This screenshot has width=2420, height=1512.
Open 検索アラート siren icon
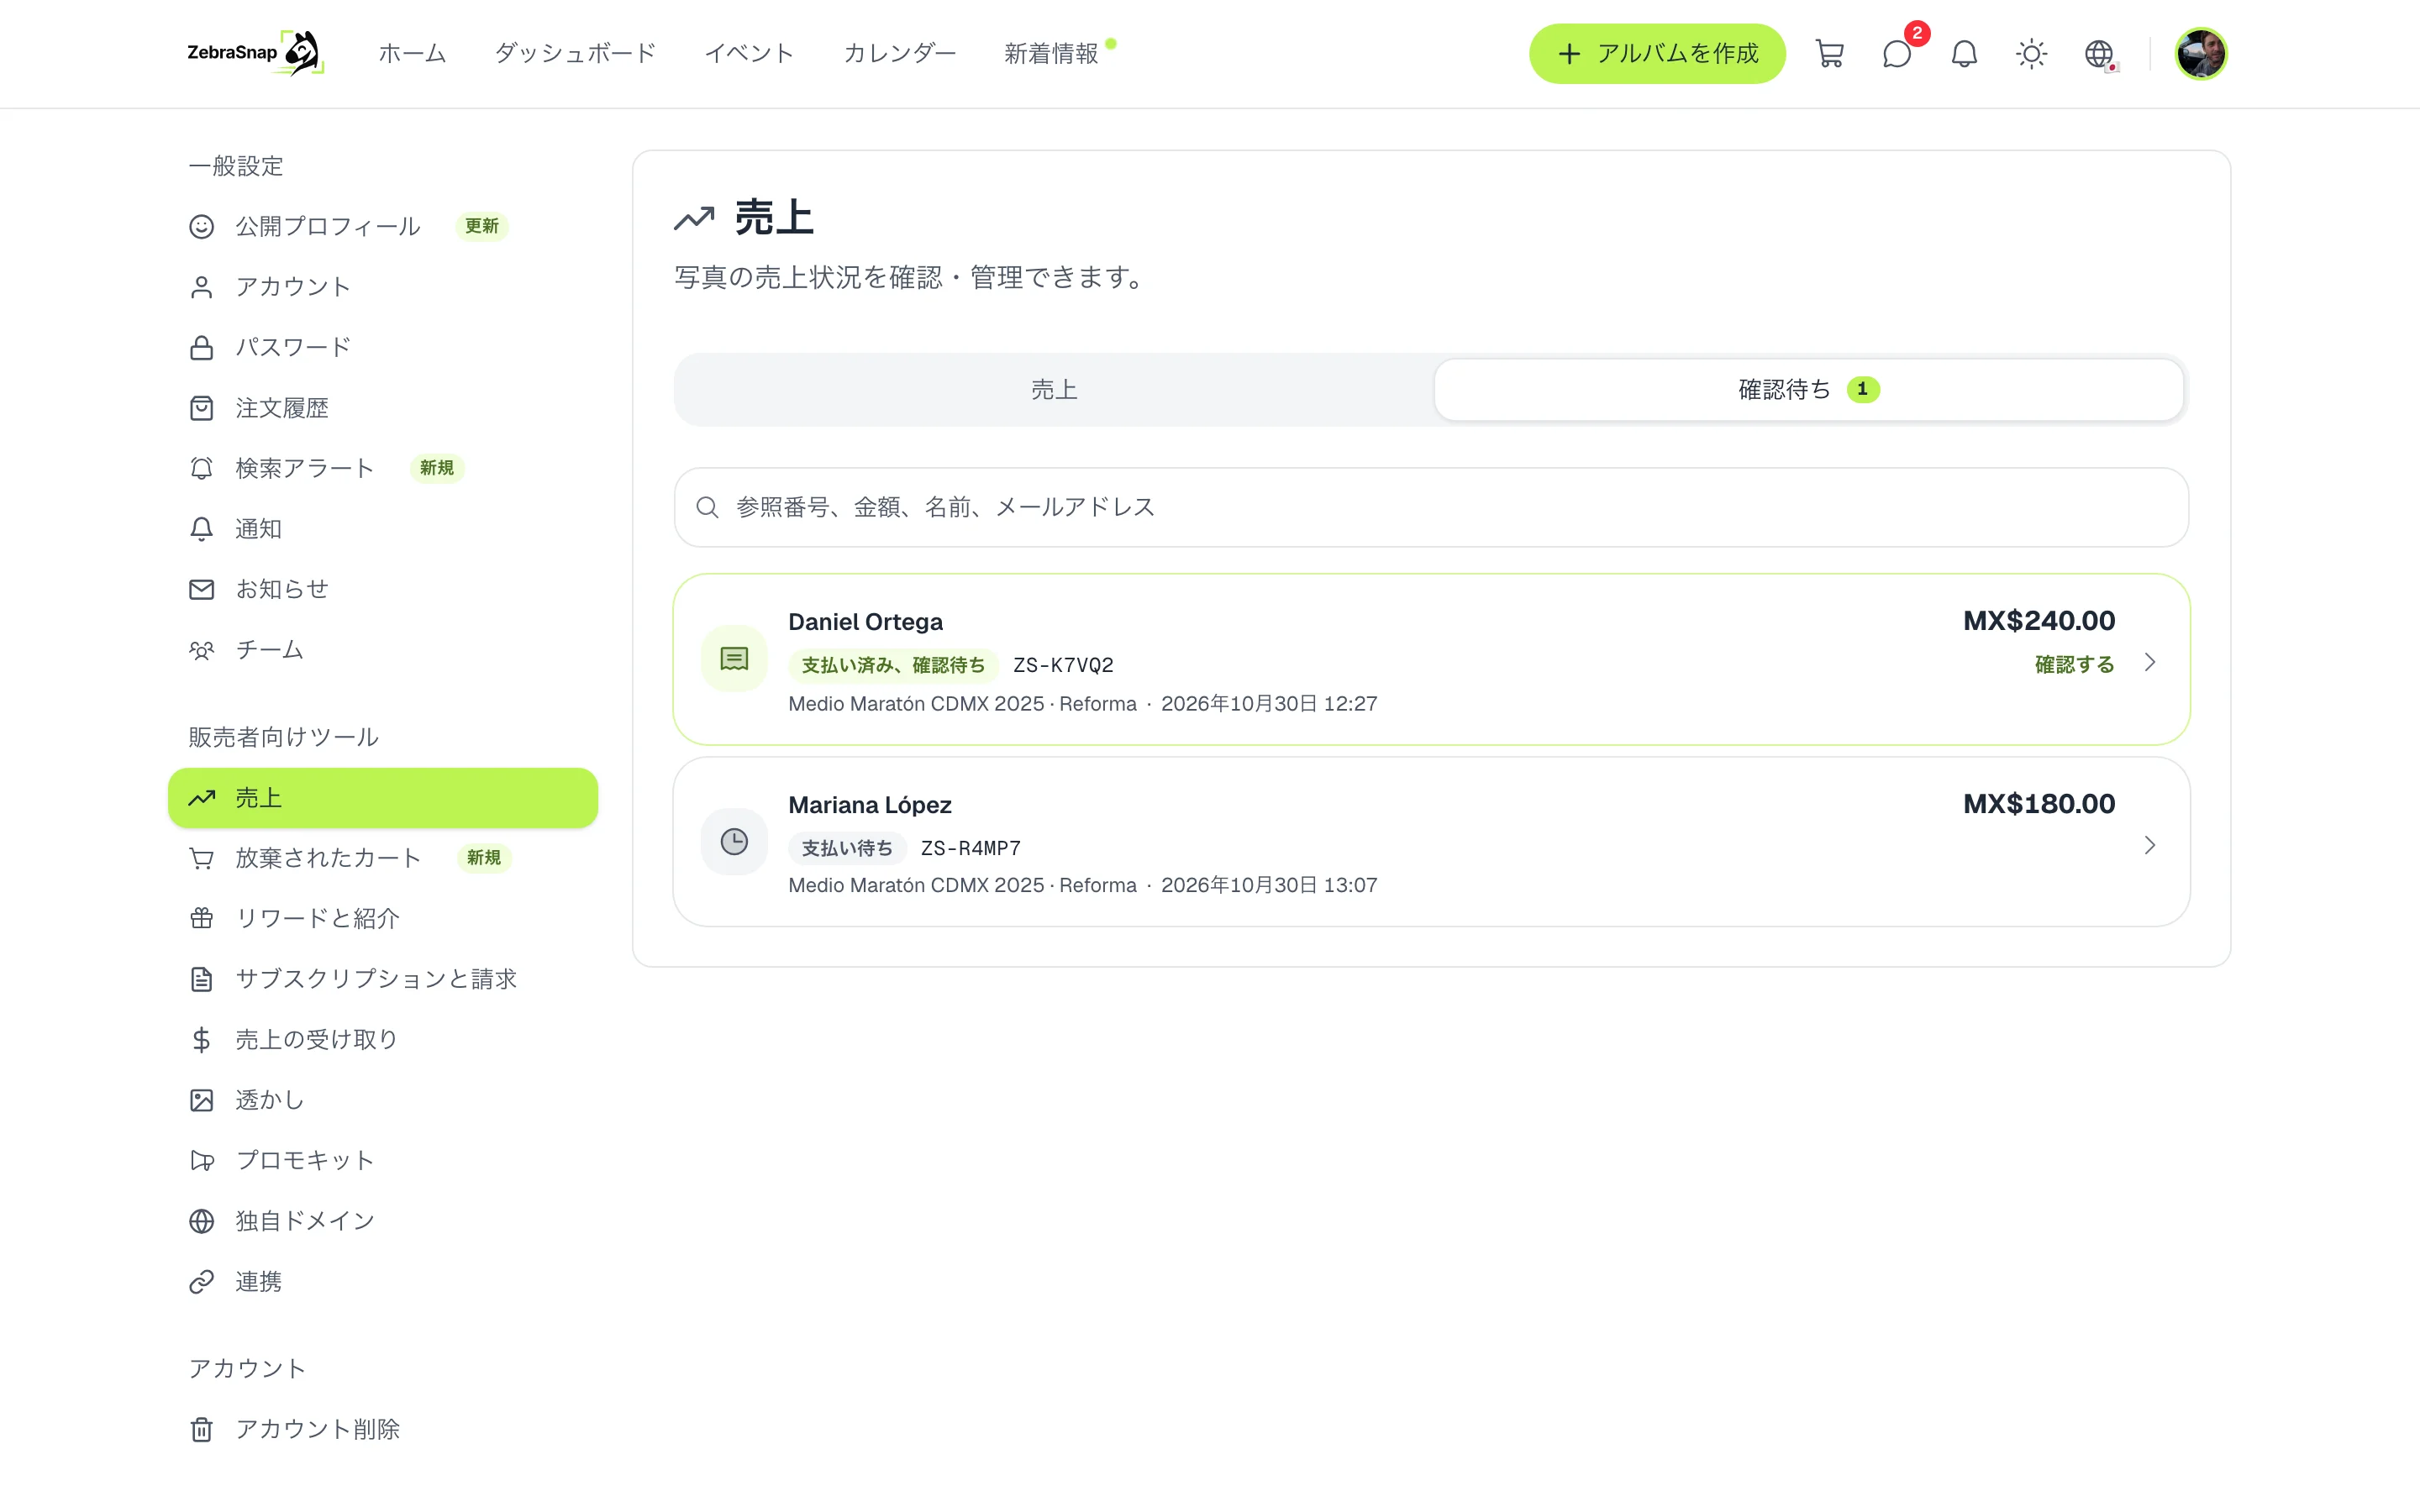(x=202, y=468)
